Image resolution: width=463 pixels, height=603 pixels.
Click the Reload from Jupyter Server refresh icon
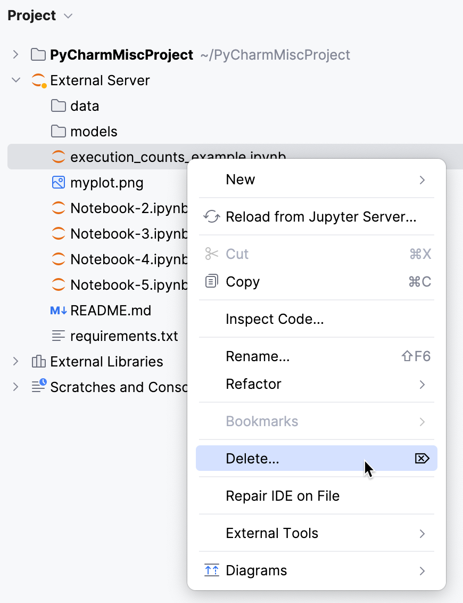click(212, 217)
